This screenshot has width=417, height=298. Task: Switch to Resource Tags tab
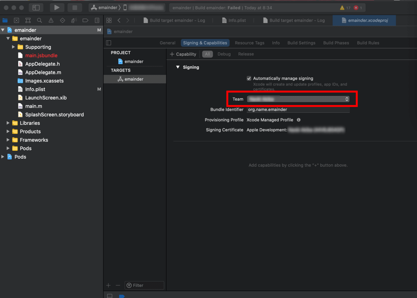(x=250, y=43)
